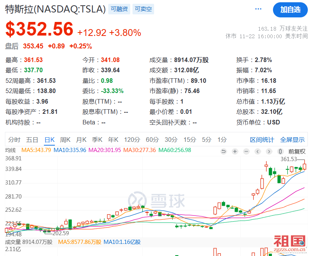Click the 52周最低 value 138.80
The height and width of the screenshot is (256, 315).
tap(47, 91)
